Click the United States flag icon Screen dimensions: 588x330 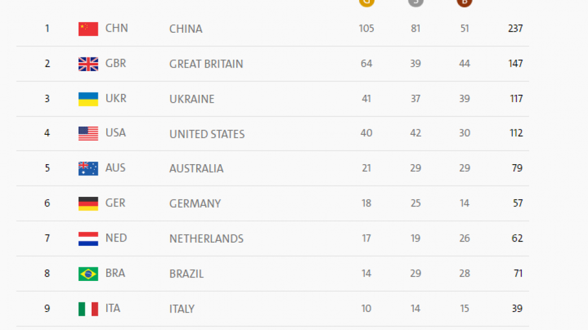tap(88, 134)
